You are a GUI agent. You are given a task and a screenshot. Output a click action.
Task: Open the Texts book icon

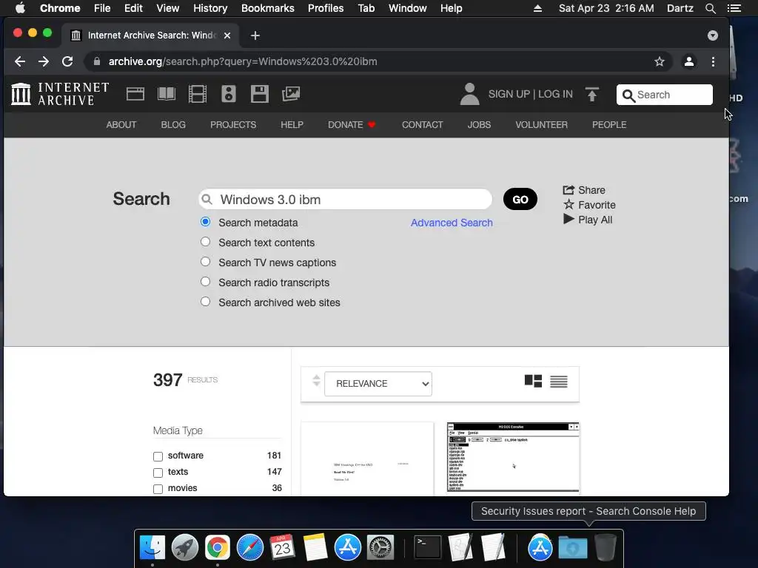coord(167,94)
